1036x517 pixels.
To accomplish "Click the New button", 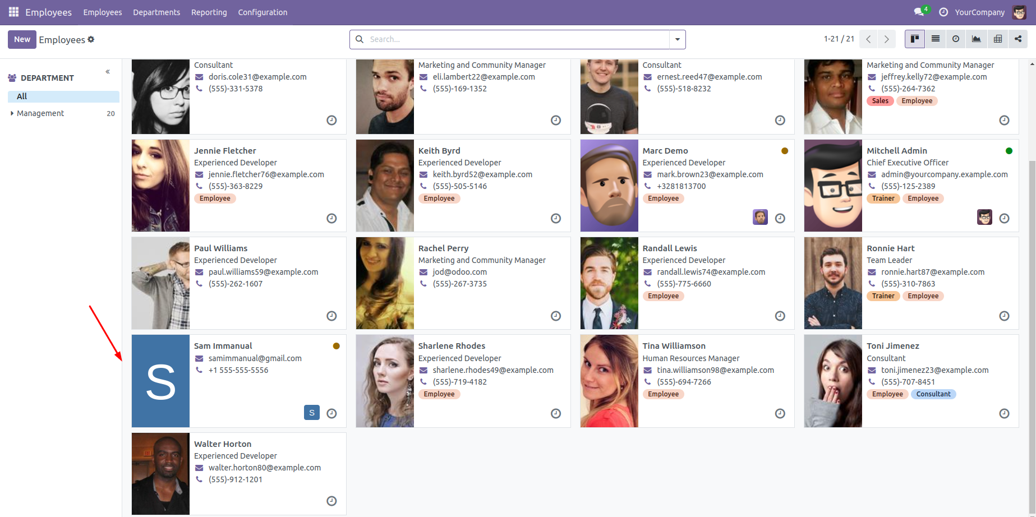I will coord(22,39).
